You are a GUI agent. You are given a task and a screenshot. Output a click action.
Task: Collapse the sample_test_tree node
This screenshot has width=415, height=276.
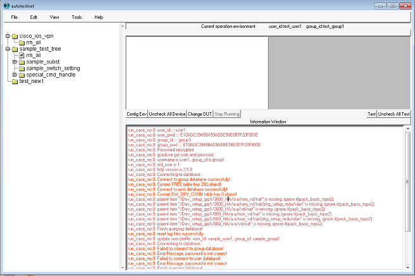tap(7, 49)
